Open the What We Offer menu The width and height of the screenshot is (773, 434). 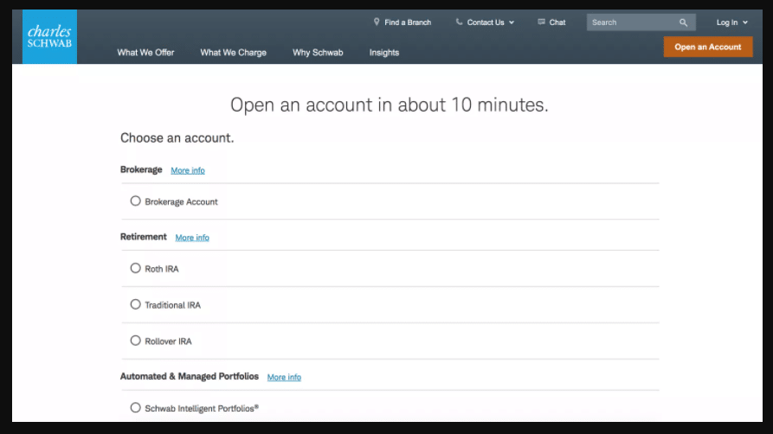[145, 52]
